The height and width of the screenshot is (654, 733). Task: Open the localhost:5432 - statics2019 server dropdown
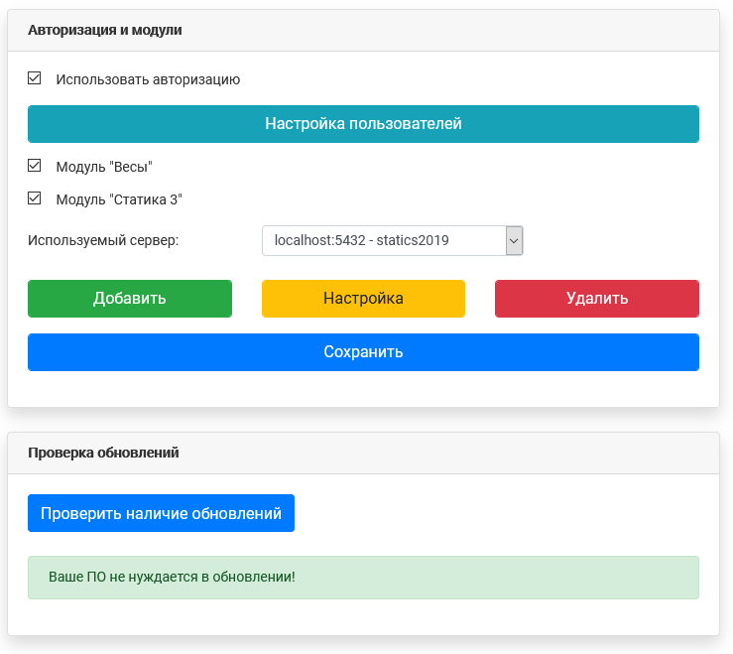click(x=392, y=240)
